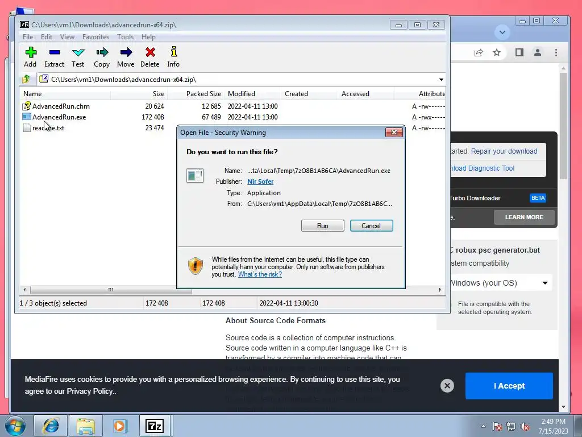
Task: Open the Nir Sofer publisher link
Action: click(x=260, y=182)
